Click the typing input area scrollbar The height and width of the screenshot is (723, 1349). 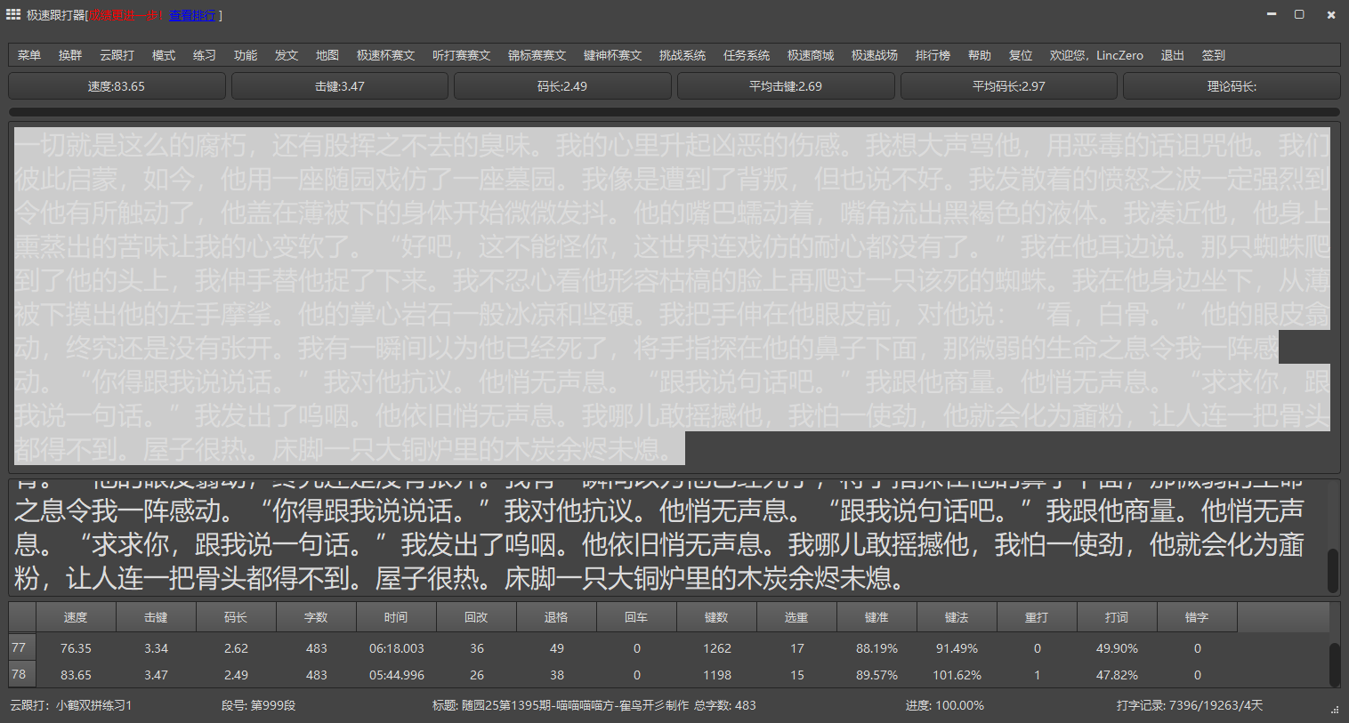point(1332,569)
